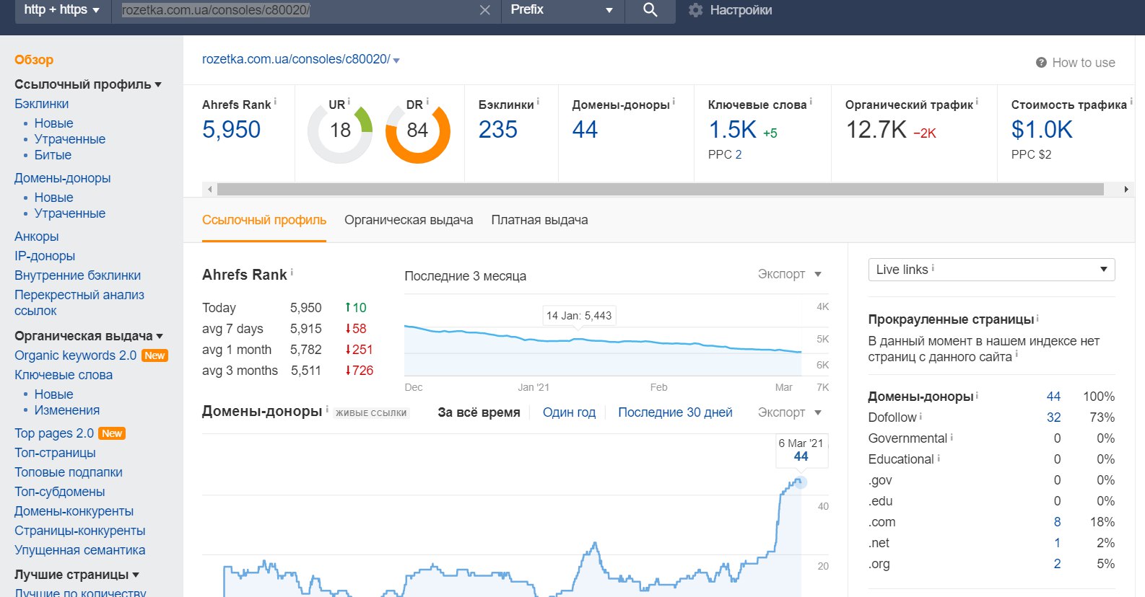This screenshot has height=597, width=1145.
Task: Switch to Платная выдача tab
Action: (x=539, y=220)
